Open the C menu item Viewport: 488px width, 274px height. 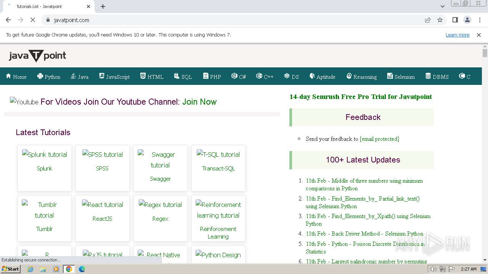(x=465, y=76)
